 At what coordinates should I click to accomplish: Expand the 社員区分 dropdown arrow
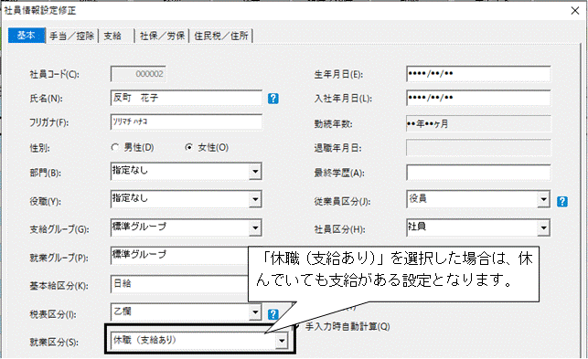(543, 227)
